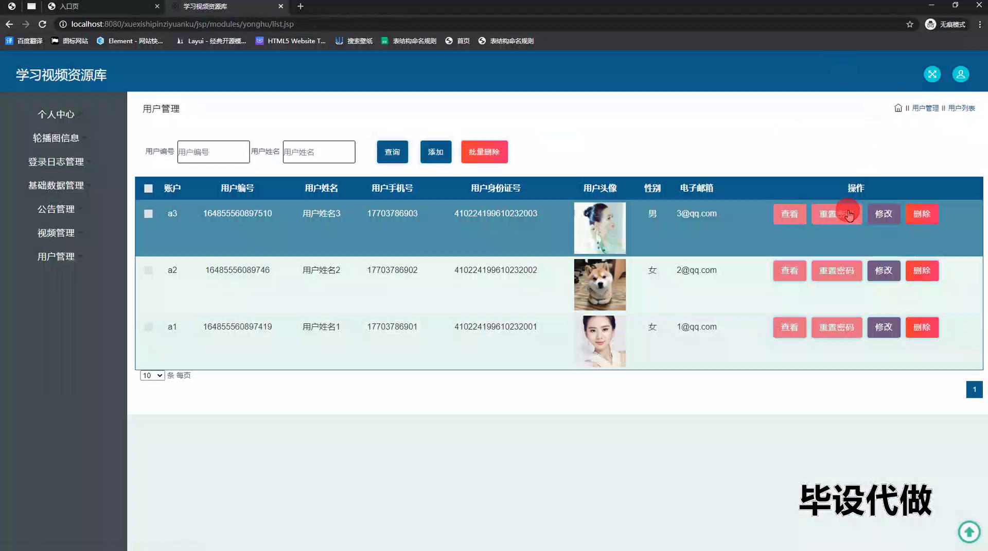Click the home icon in breadcrumb
Screen dimensions: 988x551
click(x=898, y=108)
